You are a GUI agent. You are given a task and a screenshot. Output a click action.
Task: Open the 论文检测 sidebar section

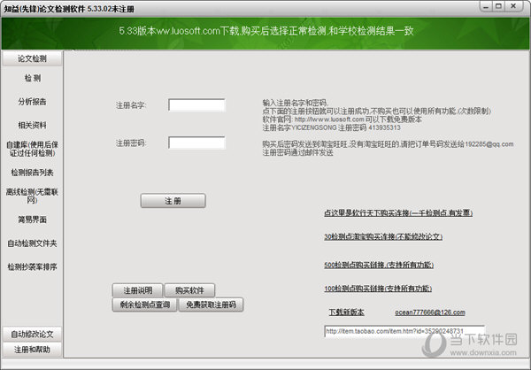click(32, 58)
